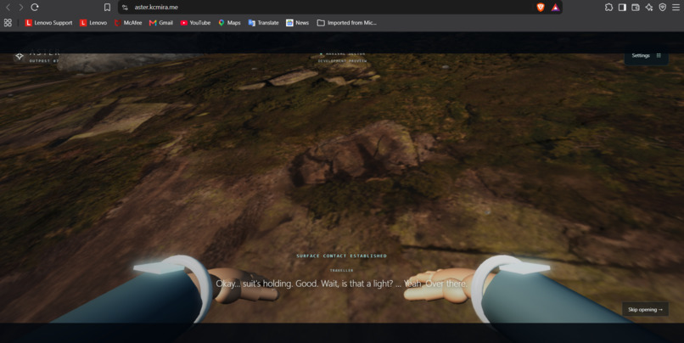Open the Lenovo bookmark
684x343 pixels.
93,23
